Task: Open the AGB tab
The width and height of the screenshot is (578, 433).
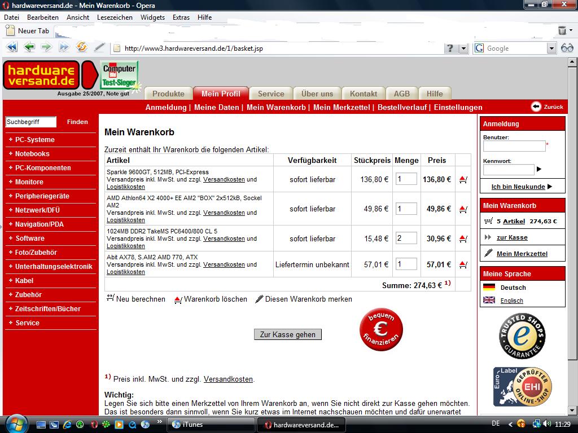Action: (402, 94)
